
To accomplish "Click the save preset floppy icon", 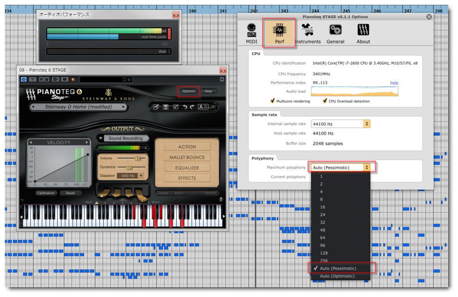I will click(x=165, y=107).
